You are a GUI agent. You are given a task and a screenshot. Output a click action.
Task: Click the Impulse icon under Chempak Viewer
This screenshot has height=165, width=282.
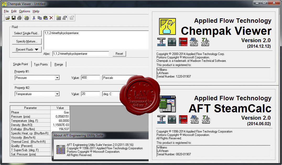point(183,42)
